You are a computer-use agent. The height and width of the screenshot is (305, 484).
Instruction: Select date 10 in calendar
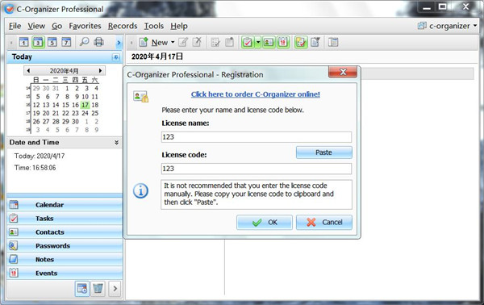coord(86,97)
